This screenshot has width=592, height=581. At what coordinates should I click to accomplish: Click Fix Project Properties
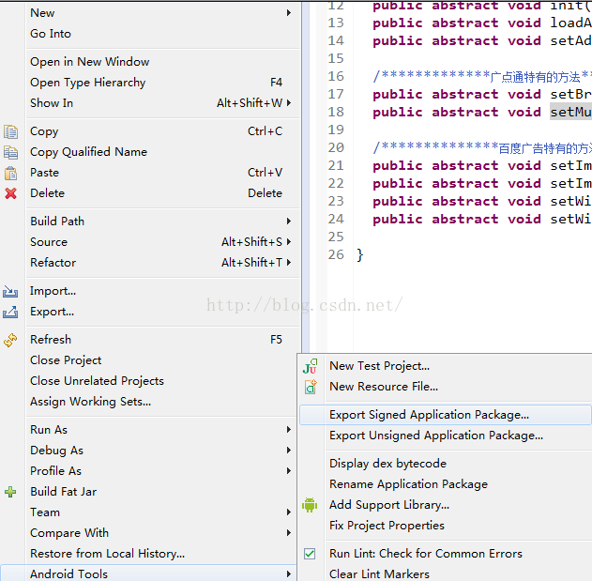(387, 526)
